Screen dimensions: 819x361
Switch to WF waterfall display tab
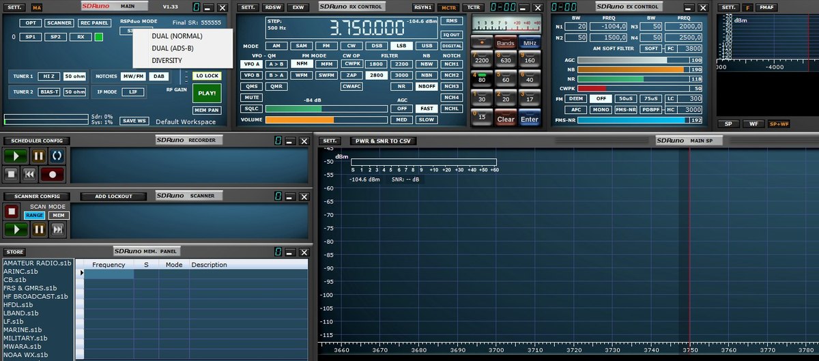point(753,124)
